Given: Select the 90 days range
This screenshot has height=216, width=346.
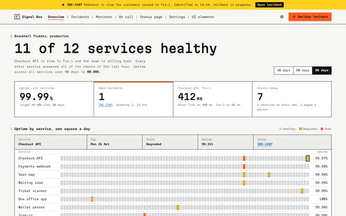Looking at the screenshot, I should (x=322, y=70).
